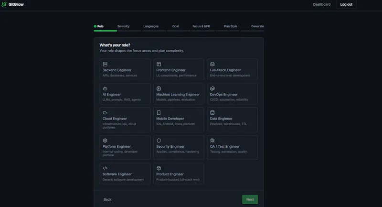Screen dimensions: 382x207
Task: Click the green progress bar under Role
Action: click(105, 31)
